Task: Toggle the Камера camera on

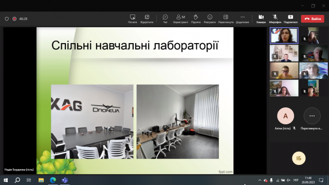Action: click(261, 18)
